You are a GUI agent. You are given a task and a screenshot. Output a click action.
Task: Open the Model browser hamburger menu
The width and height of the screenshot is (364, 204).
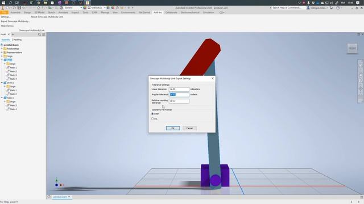click(43, 35)
